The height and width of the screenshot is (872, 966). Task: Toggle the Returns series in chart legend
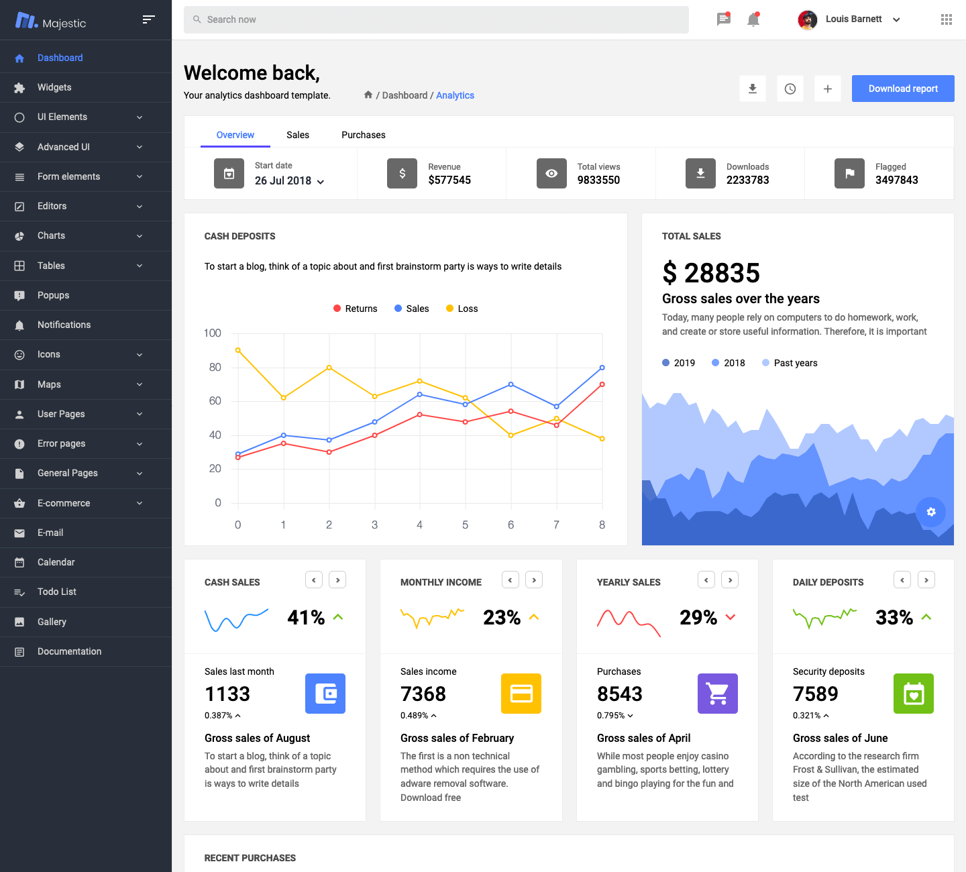click(x=356, y=309)
